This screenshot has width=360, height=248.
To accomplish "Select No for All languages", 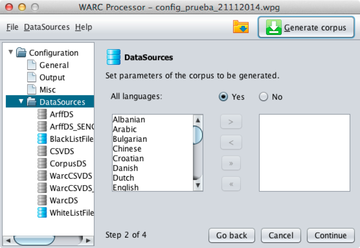I will point(264,97).
